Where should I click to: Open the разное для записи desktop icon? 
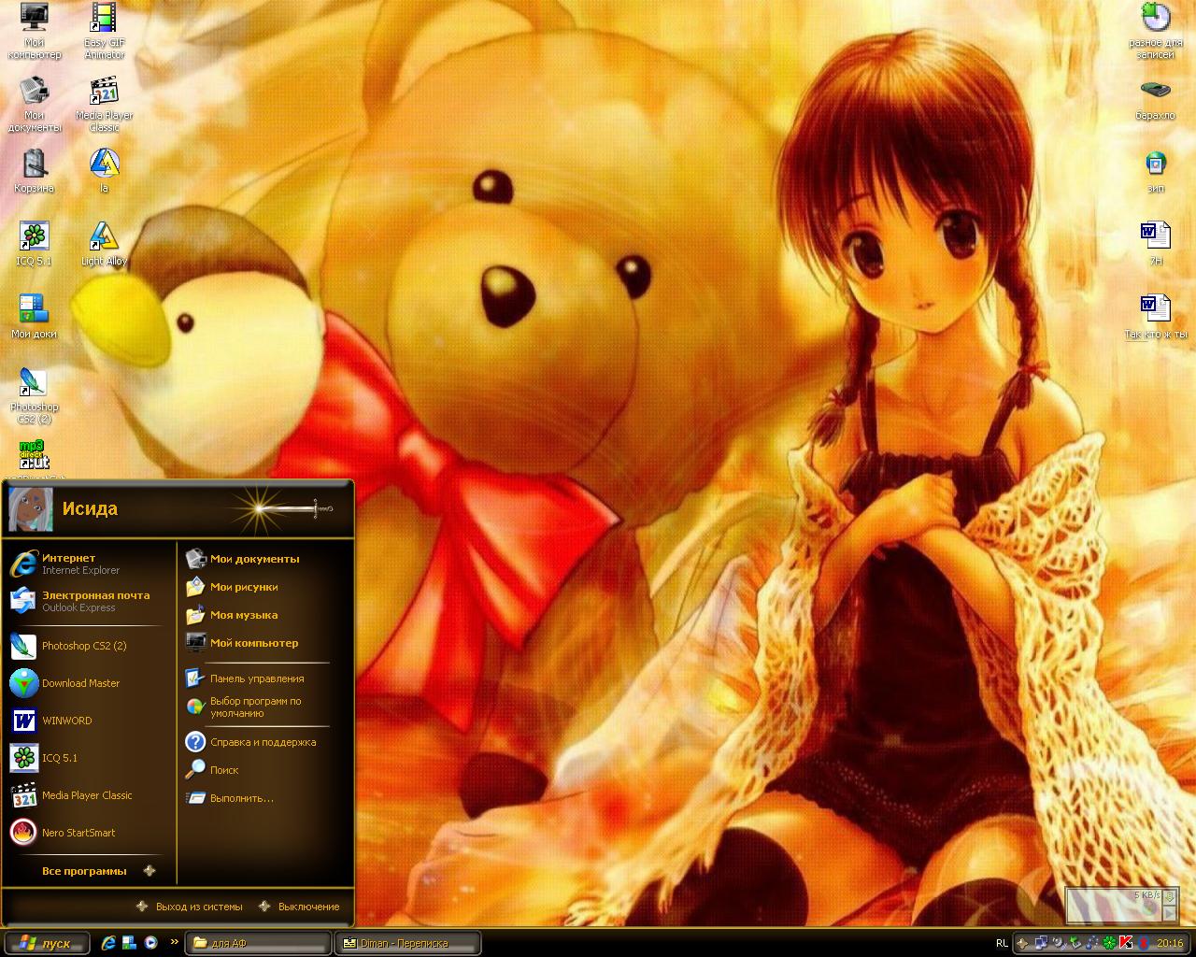pos(1156,31)
